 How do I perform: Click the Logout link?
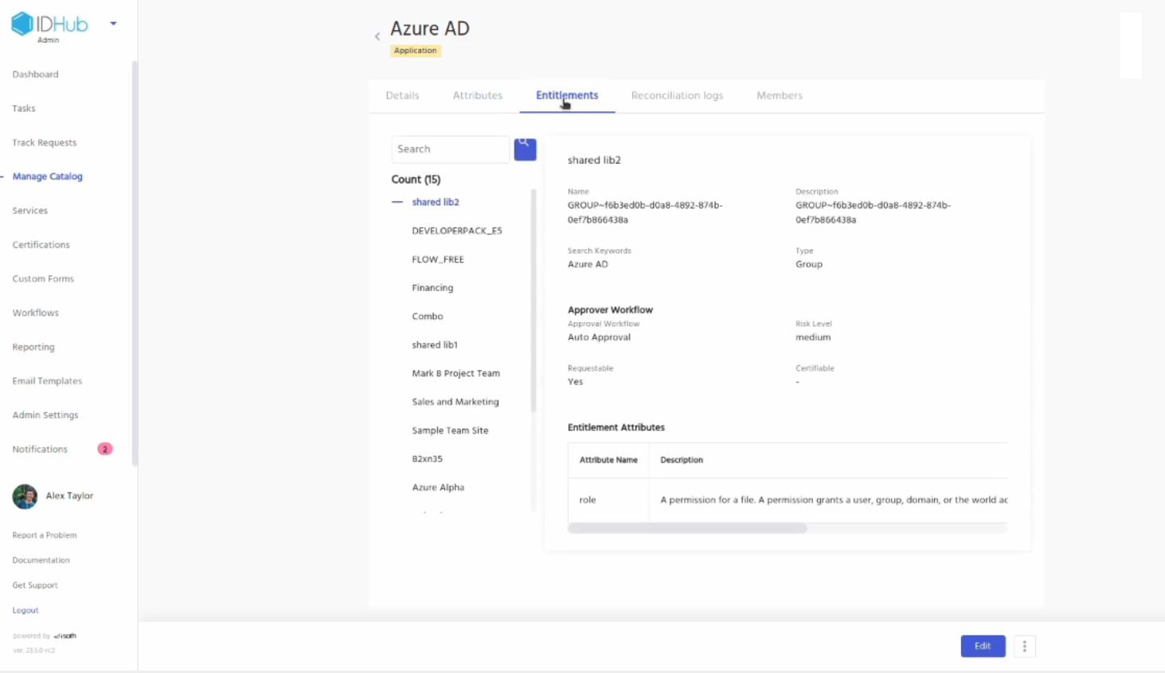[x=25, y=610]
